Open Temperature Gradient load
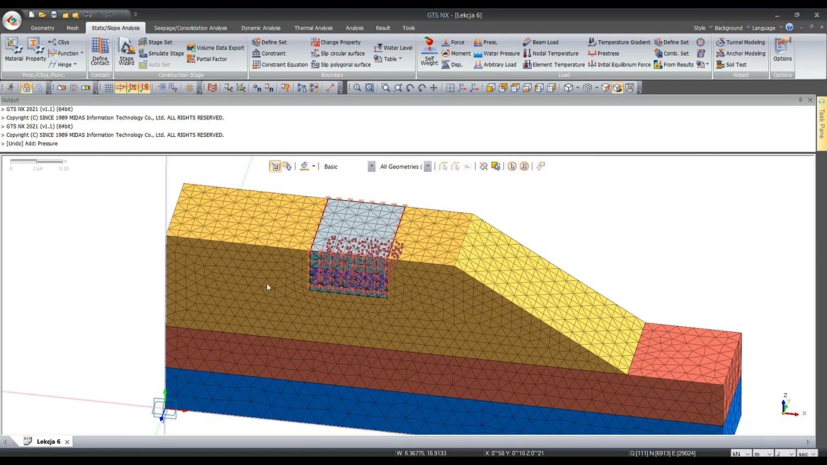Viewport: 827px width, 465px height. (x=619, y=42)
